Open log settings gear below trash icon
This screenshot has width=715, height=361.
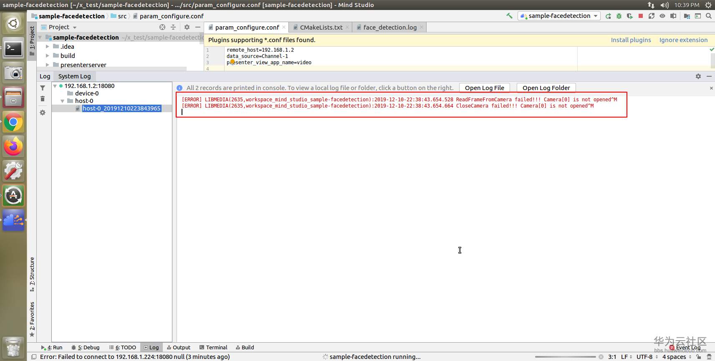coord(43,113)
